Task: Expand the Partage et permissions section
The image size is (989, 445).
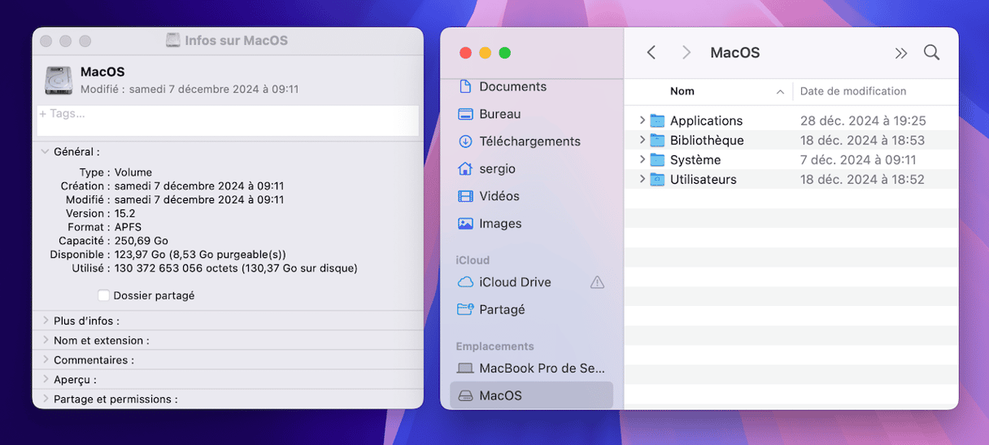Action: point(46,399)
